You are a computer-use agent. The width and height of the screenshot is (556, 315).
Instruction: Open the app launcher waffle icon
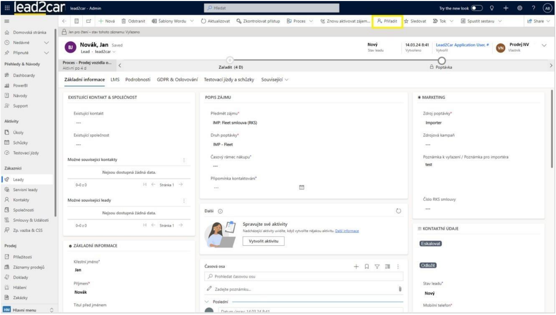pyautogui.click(x=7, y=8)
